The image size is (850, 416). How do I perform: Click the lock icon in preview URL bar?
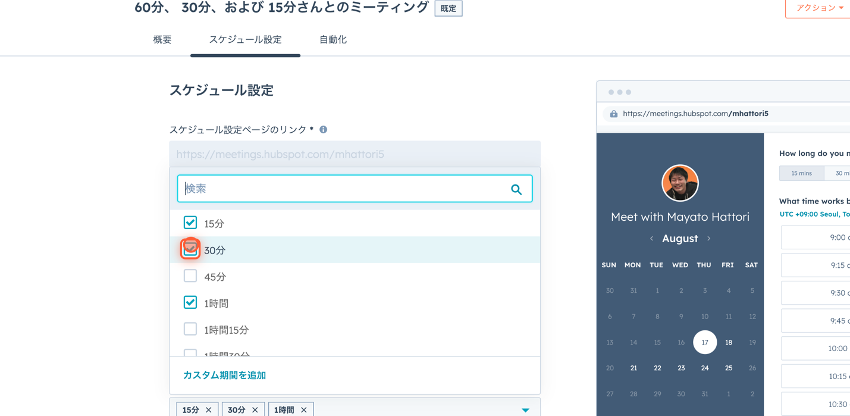coord(614,114)
